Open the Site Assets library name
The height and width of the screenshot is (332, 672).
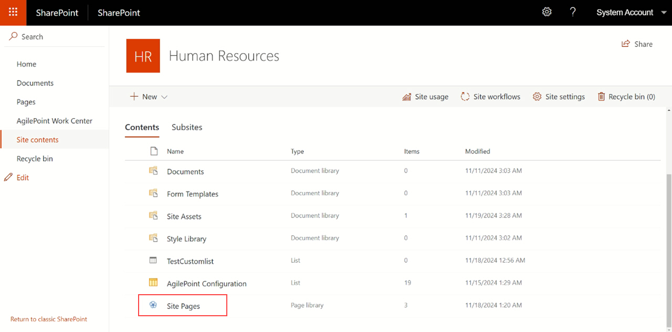click(x=184, y=216)
